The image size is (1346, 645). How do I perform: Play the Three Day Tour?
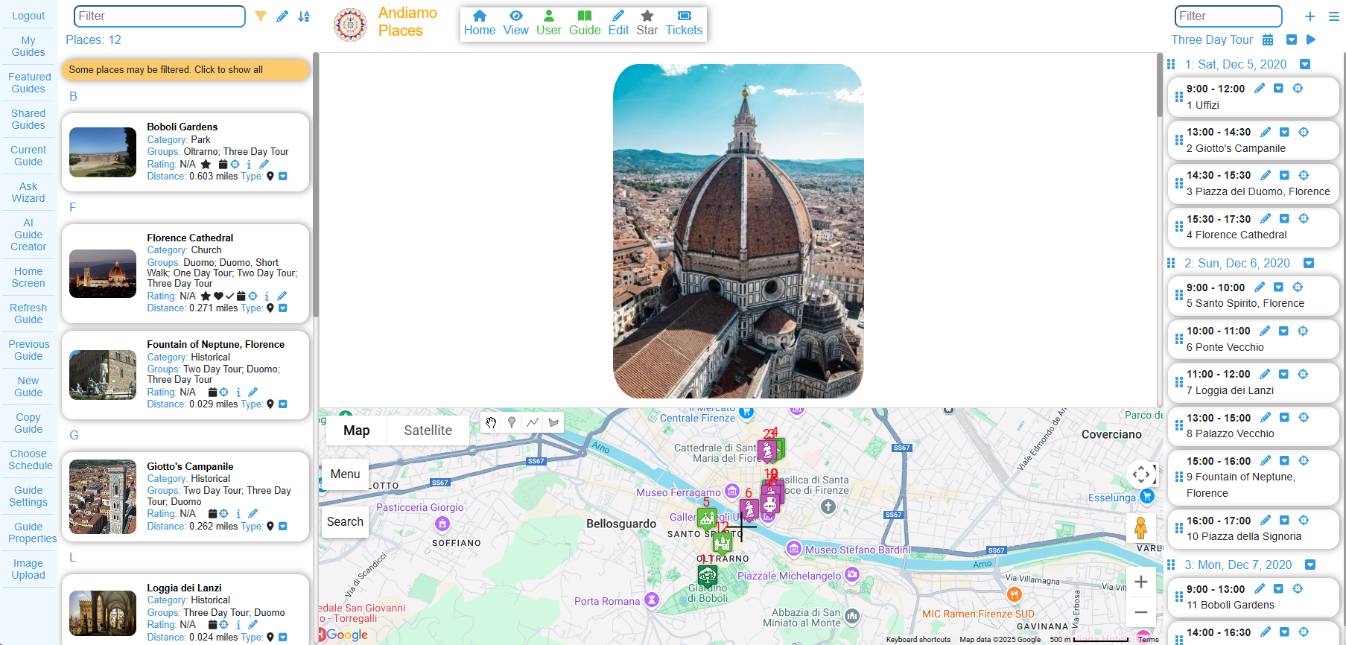pos(1311,40)
